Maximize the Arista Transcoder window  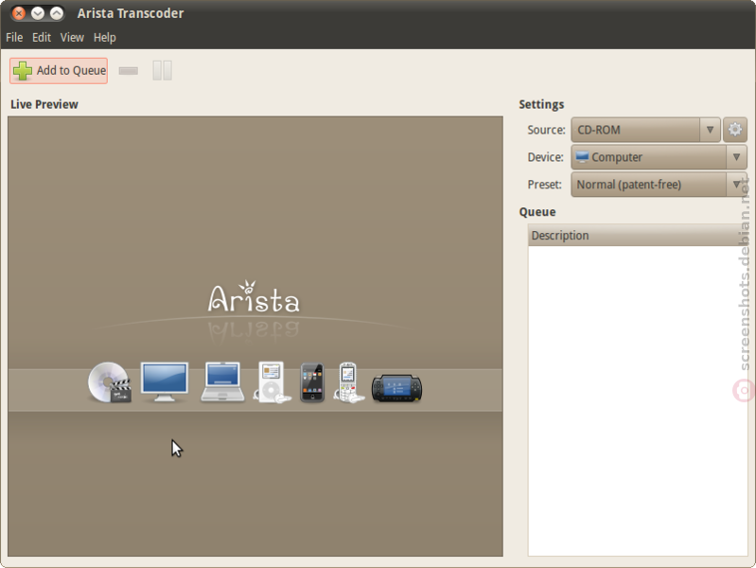(x=57, y=13)
